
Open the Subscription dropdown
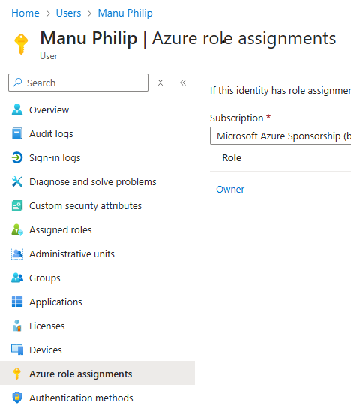click(280, 136)
